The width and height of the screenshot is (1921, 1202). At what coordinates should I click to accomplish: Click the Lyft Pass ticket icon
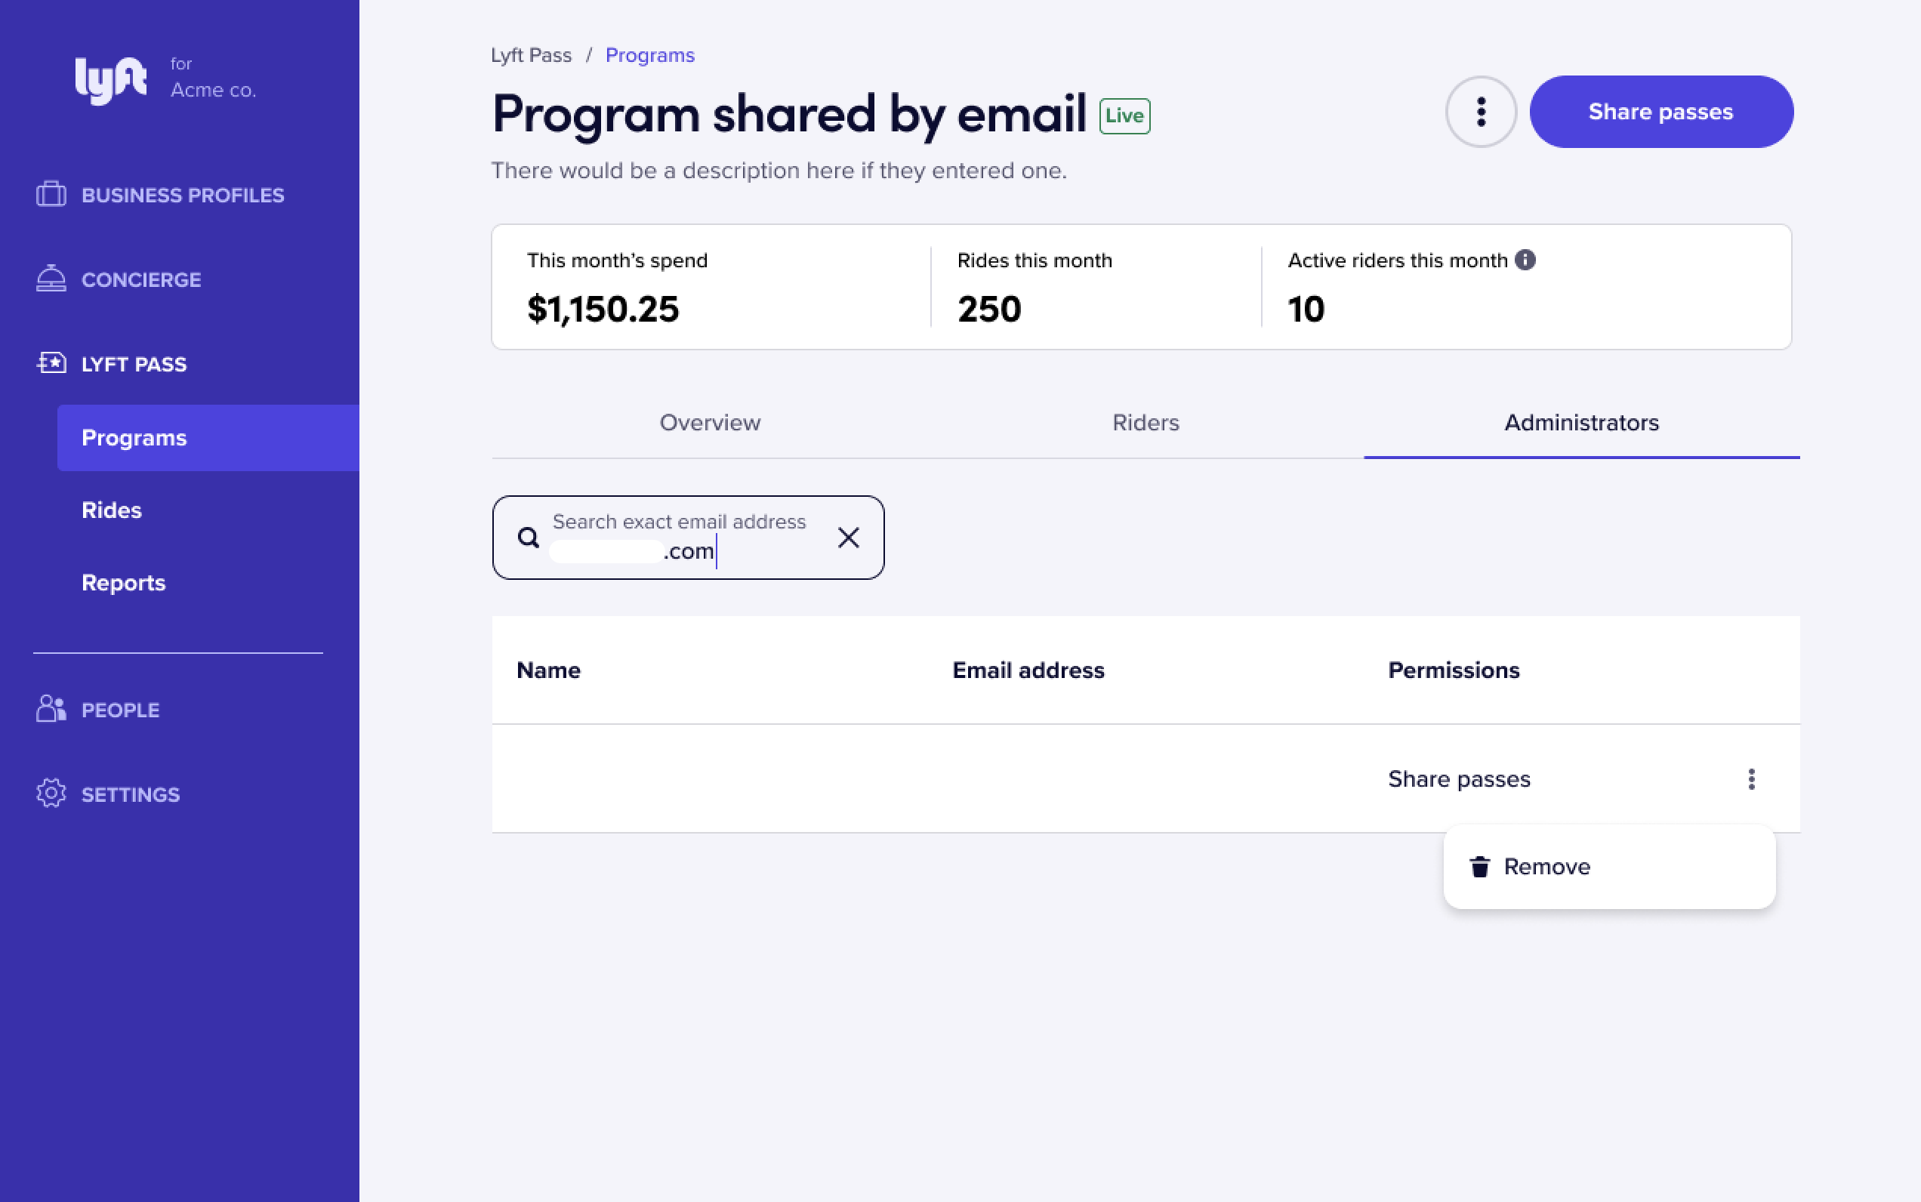coord(51,363)
